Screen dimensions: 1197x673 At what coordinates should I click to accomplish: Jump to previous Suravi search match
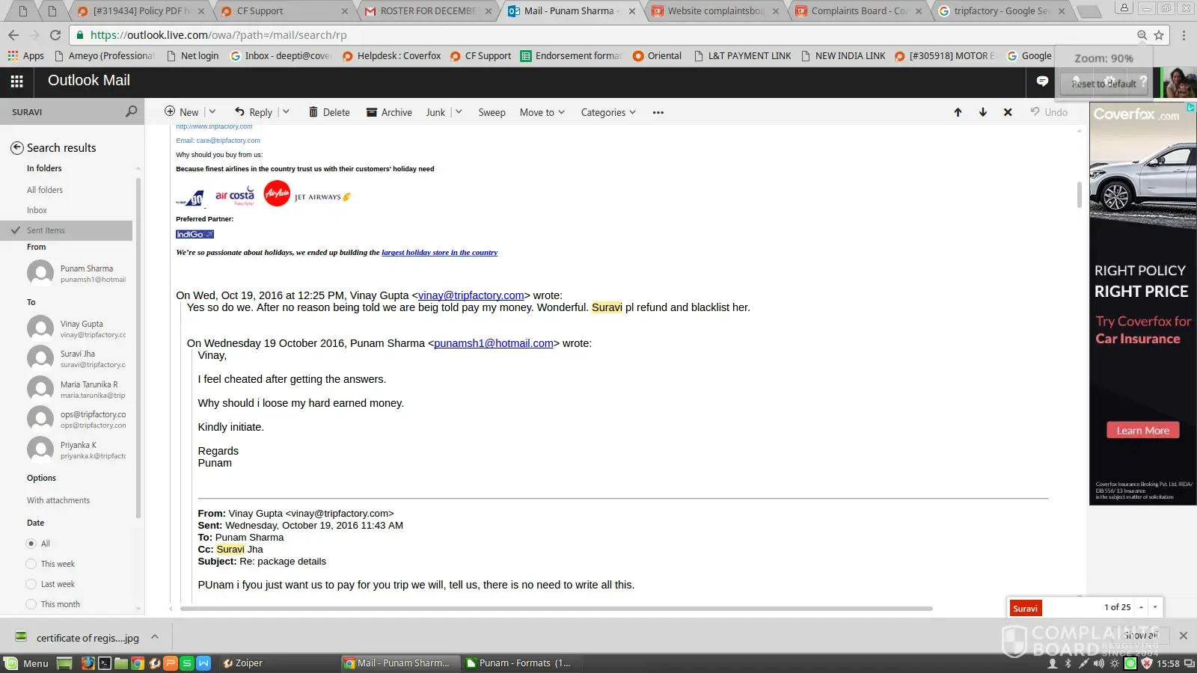pyautogui.click(x=1141, y=607)
